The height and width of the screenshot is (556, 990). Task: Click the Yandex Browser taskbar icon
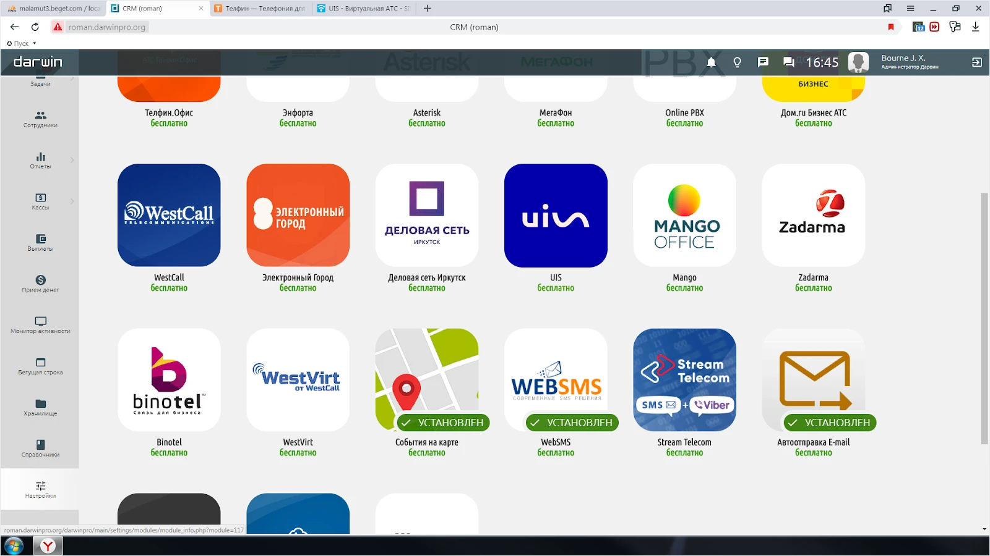48,545
